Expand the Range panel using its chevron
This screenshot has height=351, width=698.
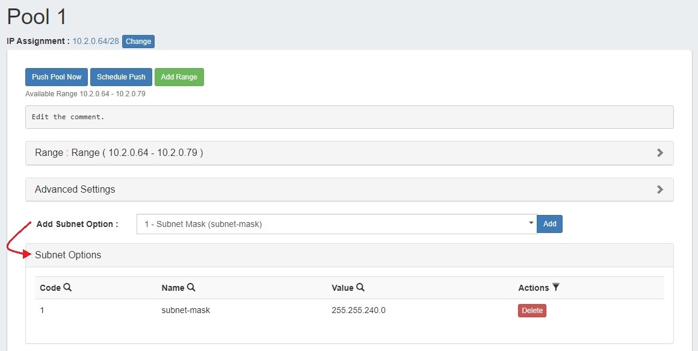tap(659, 153)
